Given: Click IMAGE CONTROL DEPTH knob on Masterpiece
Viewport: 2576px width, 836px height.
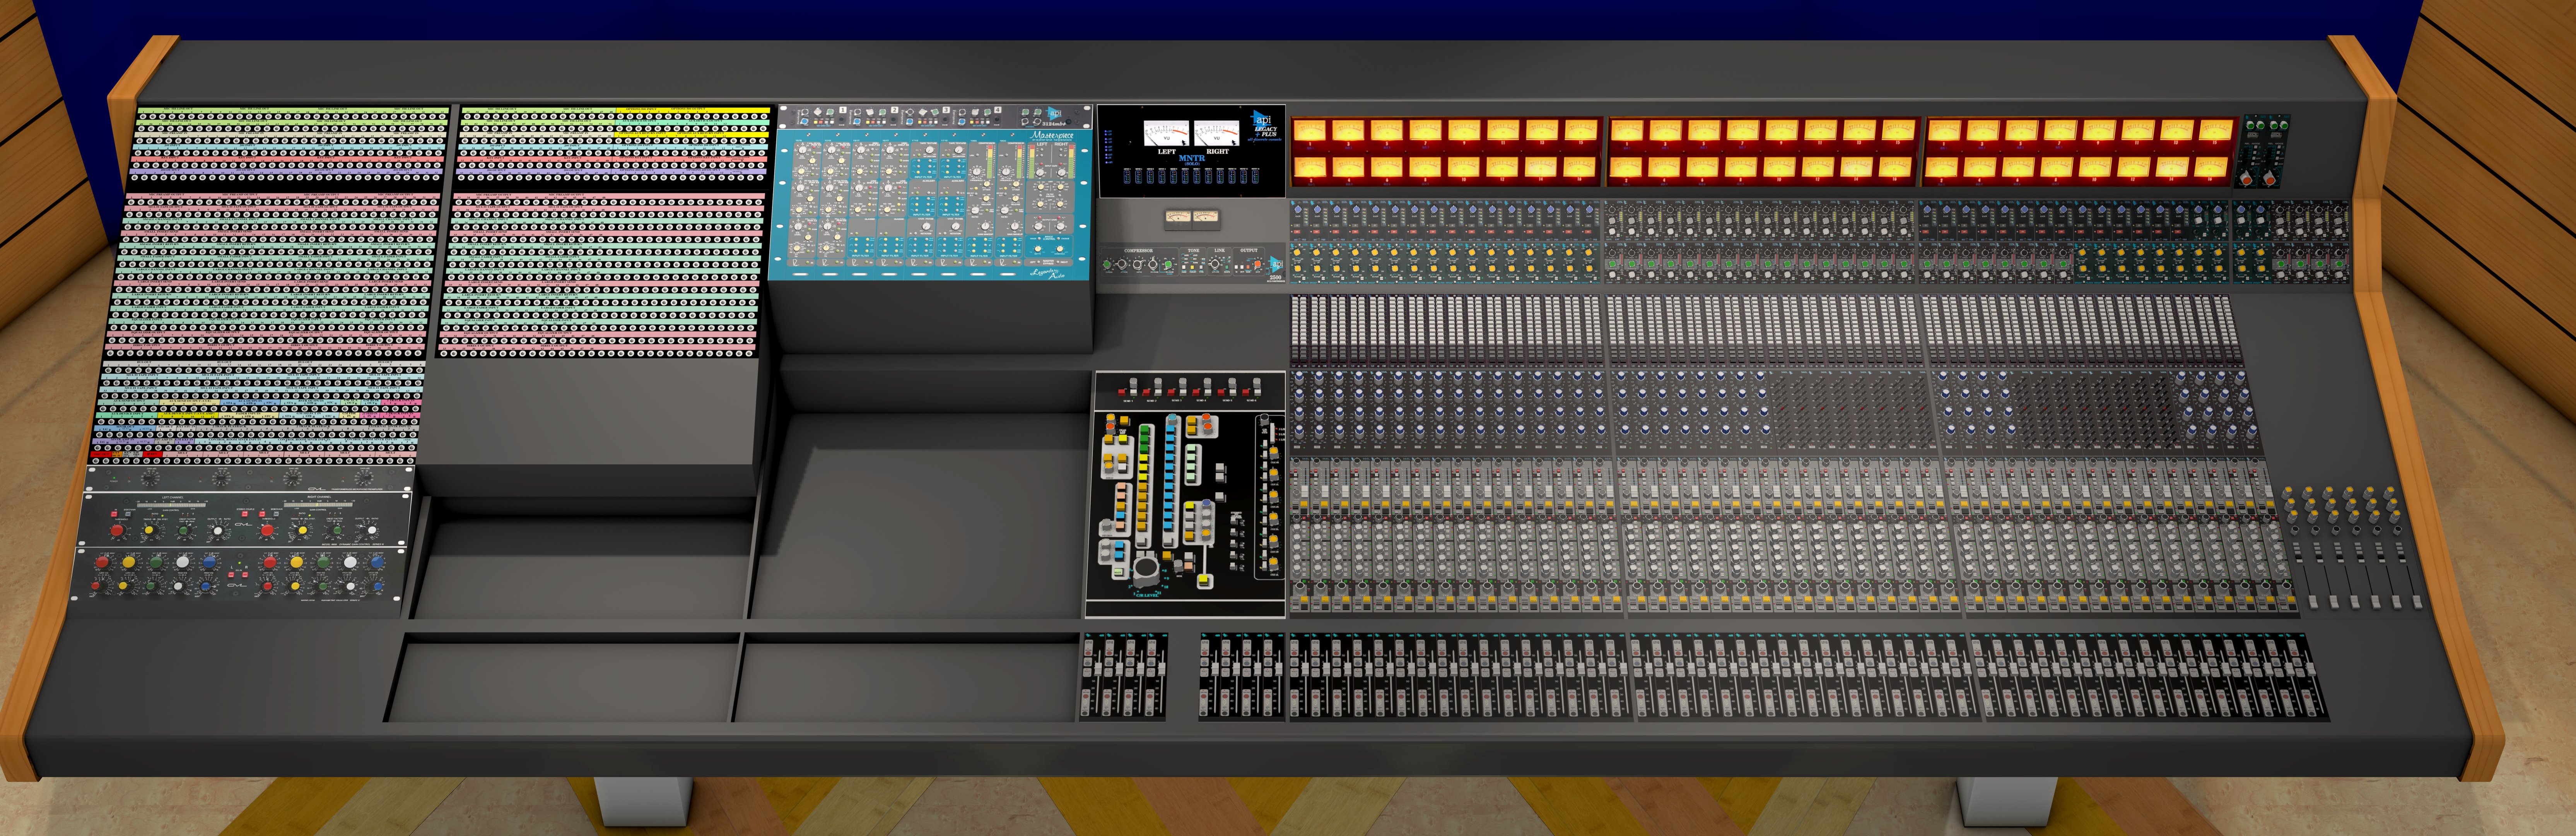Looking at the screenshot, I should click(1038, 248).
